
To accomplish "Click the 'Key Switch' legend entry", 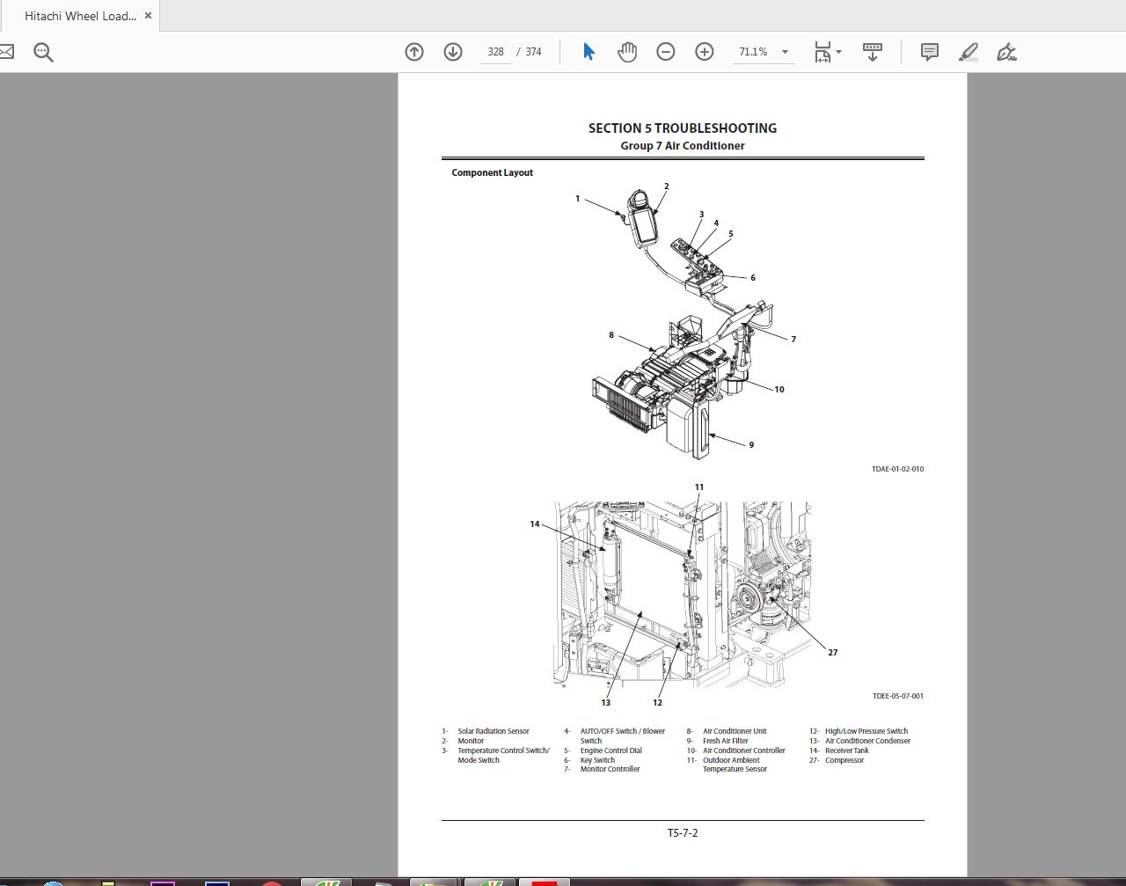I will coord(598,760).
